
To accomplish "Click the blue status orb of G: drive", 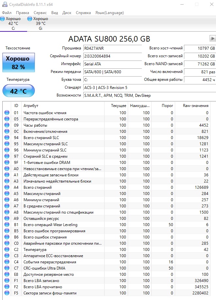I will [x=30, y=19].
